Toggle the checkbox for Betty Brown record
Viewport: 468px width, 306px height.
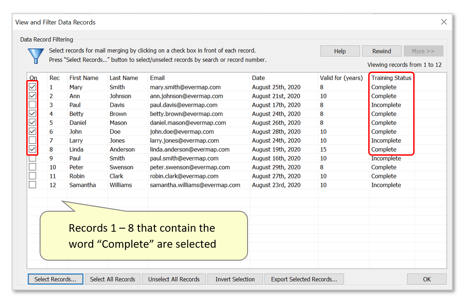click(x=33, y=113)
